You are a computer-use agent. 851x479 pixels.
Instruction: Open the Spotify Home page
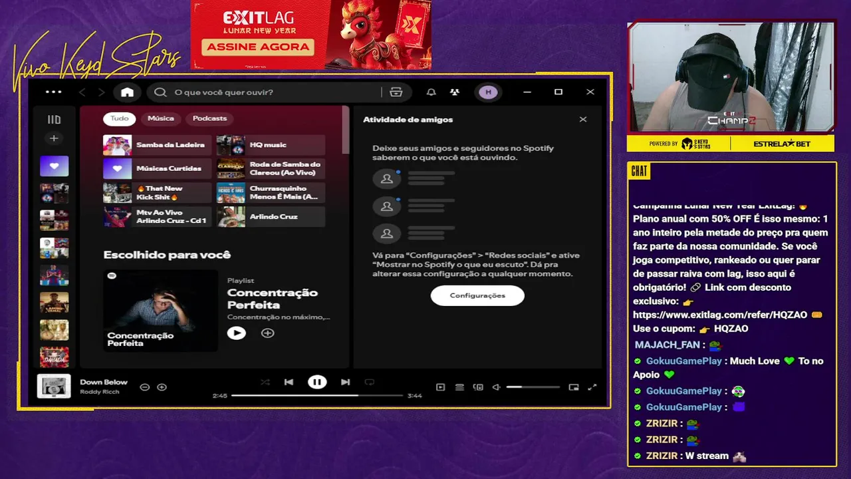coord(127,92)
